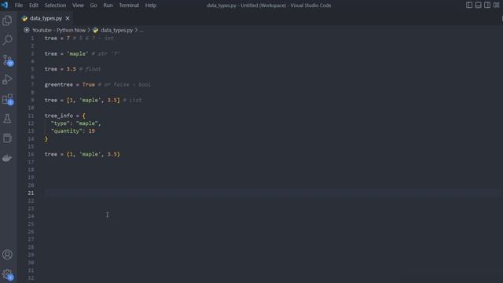
Task: Click the closing brace on line 14
Action: point(46,138)
